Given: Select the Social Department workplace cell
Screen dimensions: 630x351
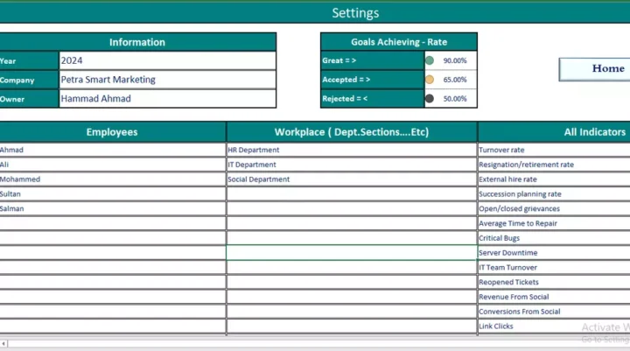Looking at the screenshot, I should tap(351, 179).
